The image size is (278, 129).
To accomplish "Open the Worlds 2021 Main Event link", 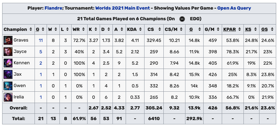I will click(x=122, y=8).
